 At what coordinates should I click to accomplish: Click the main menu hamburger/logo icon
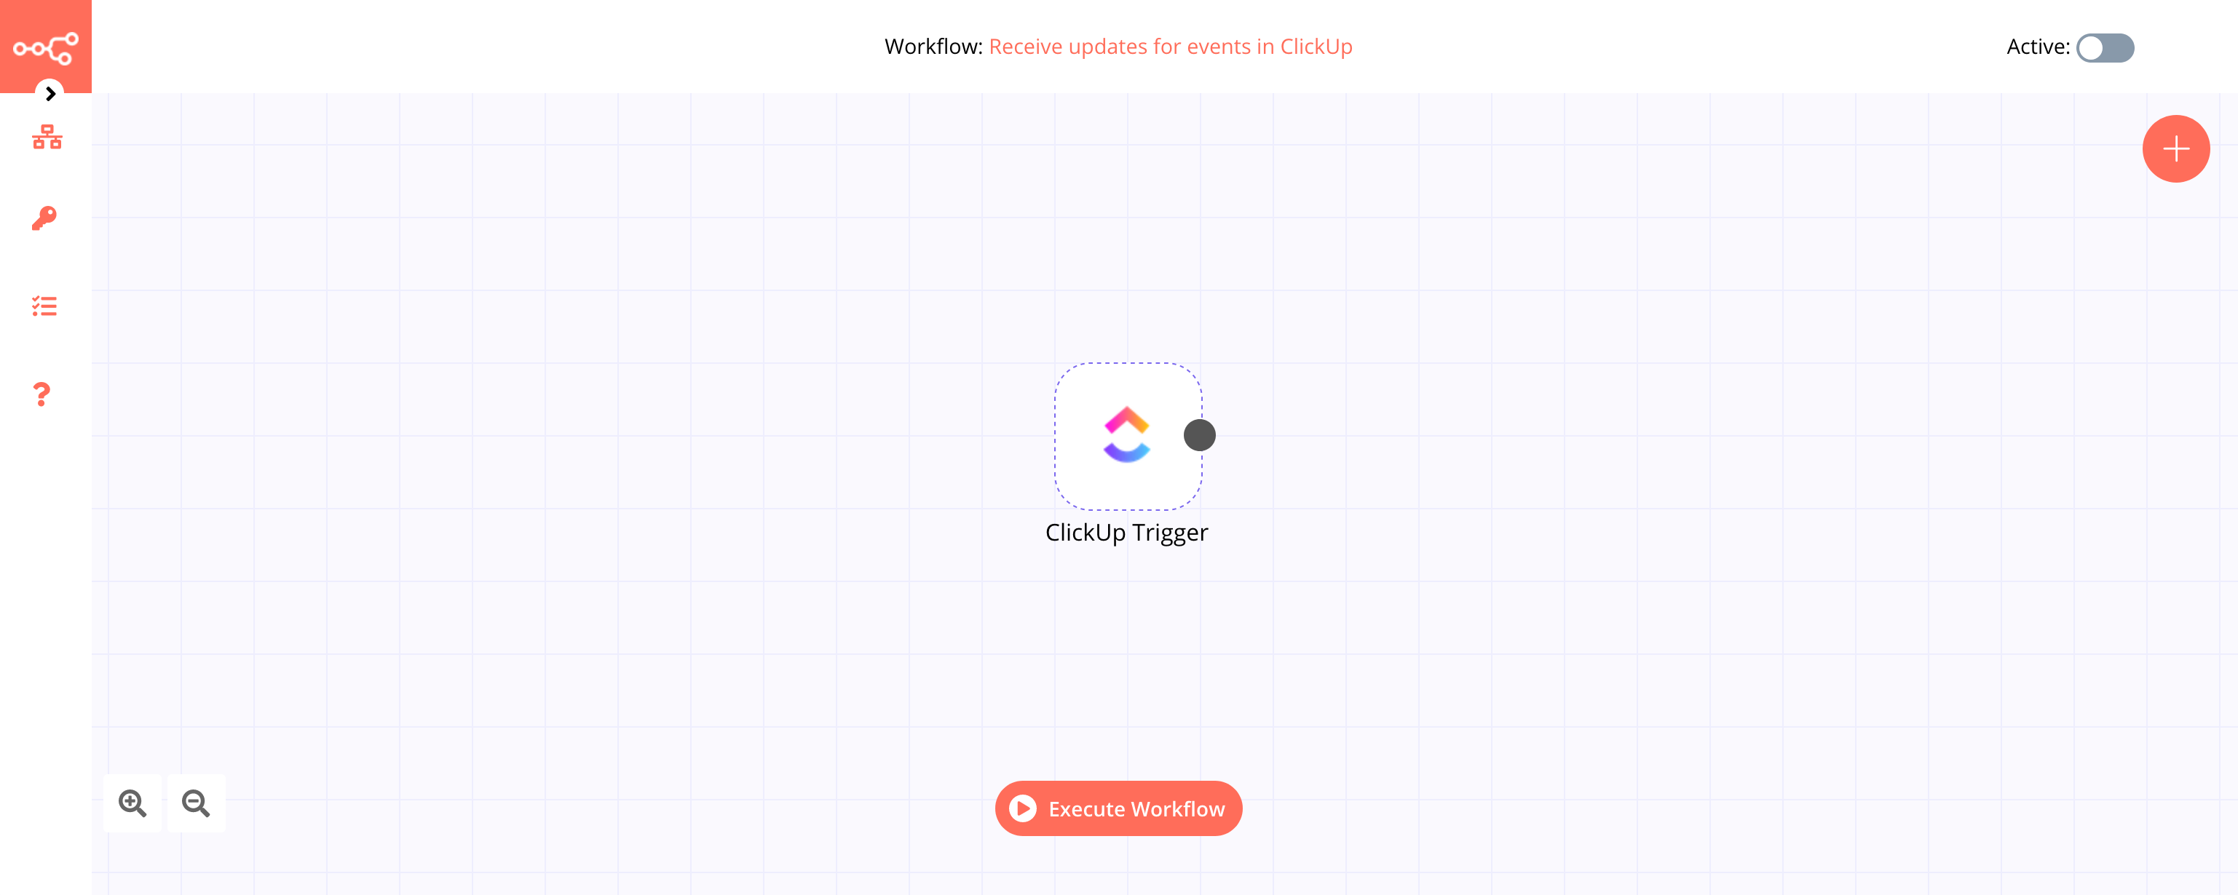click(46, 47)
